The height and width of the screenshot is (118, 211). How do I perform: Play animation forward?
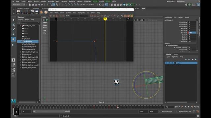(x=189, y=107)
